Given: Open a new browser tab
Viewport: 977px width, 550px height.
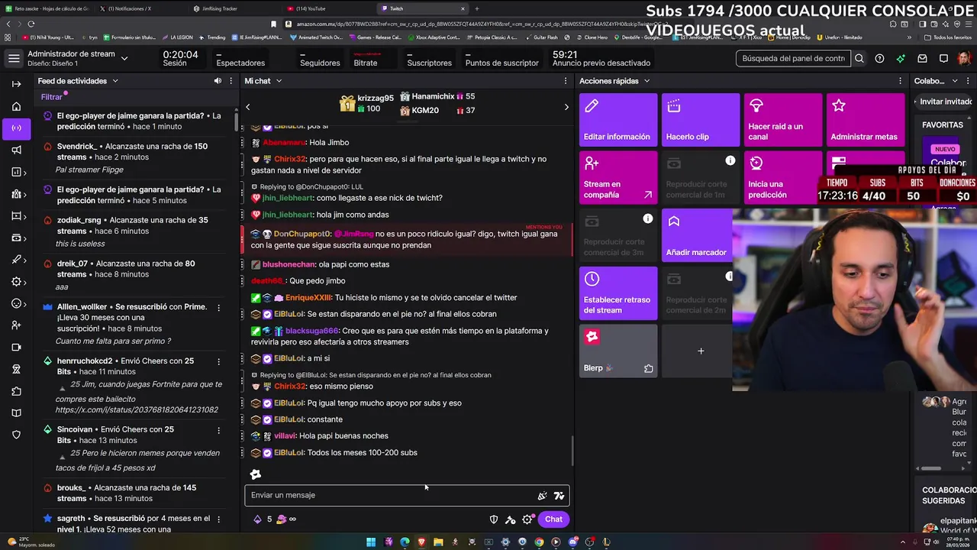Looking at the screenshot, I should (x=476, y=8).
